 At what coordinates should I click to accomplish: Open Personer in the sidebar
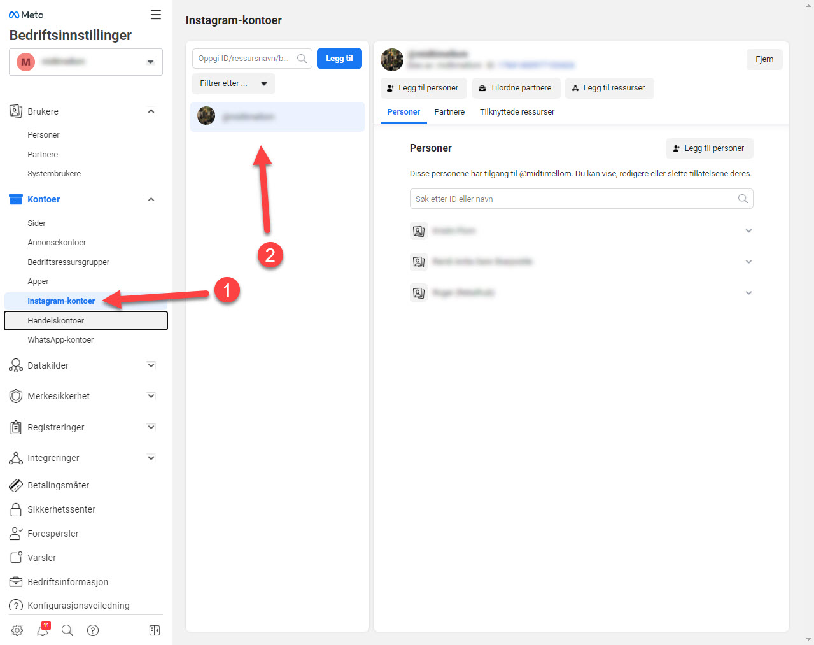pyautogui.click(x=43, y=135)
